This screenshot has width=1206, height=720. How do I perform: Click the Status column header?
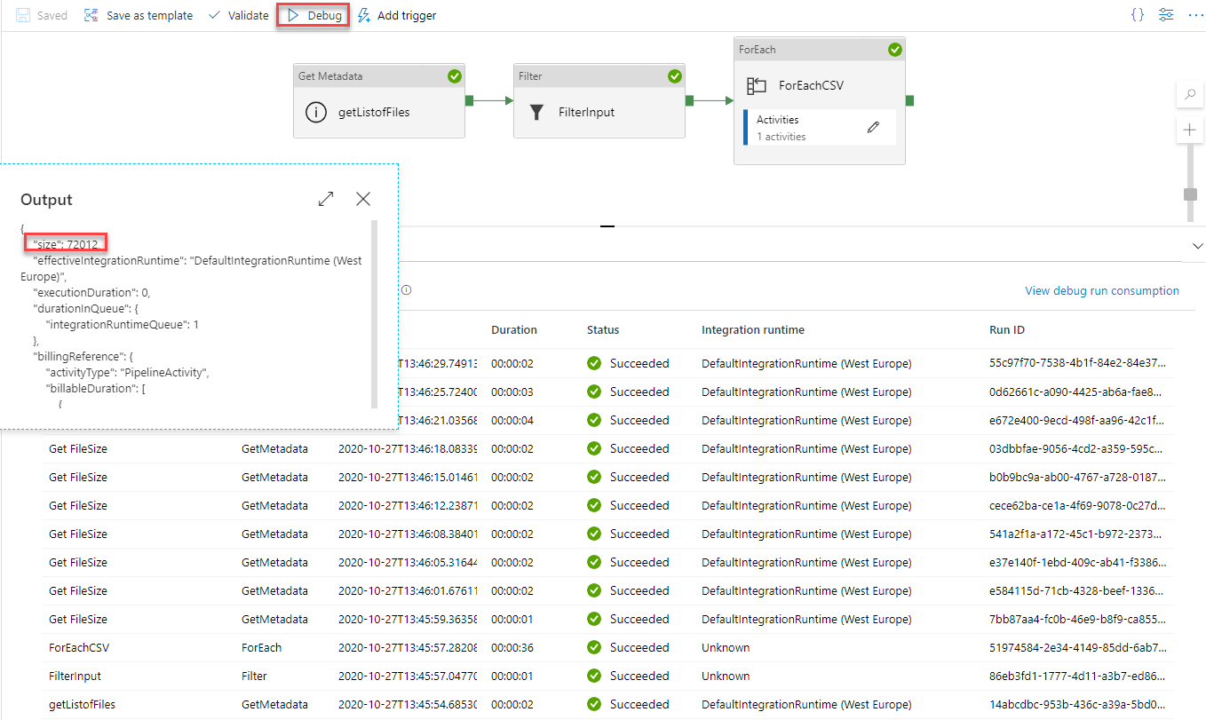point(603,329)
